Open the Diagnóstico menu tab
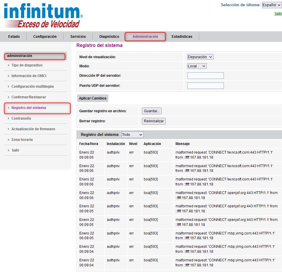Screen dimensions: 282x272 tap(109, 36)
